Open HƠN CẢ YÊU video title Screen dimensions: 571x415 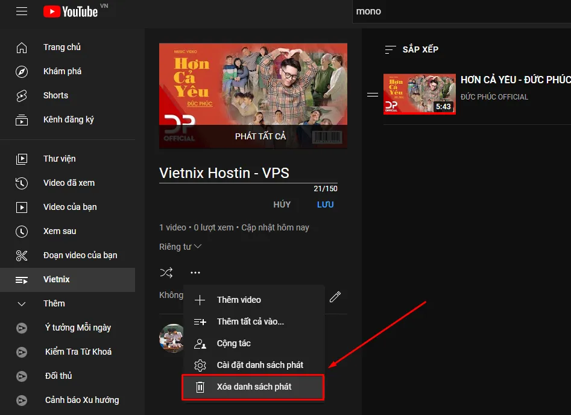click(x=516, y=80)
